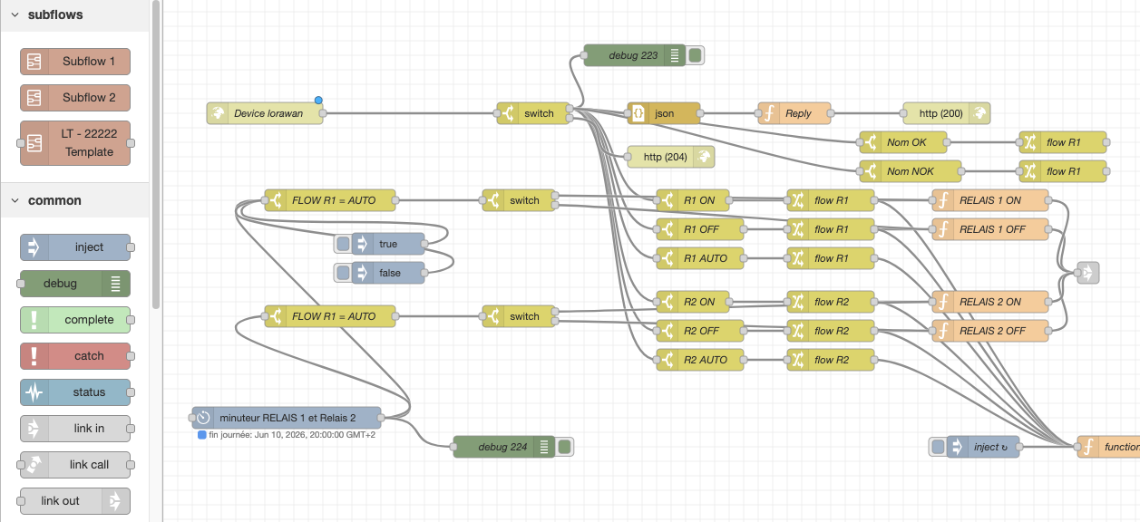The height and width of the screenshot is (522, 1140).
Task: Select flow R2 change node after R2 ON
Action: pyautogui.click(x=831, y=302)
